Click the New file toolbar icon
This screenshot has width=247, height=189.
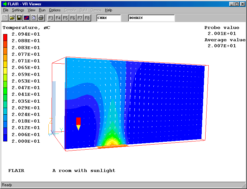click(5, 18)
